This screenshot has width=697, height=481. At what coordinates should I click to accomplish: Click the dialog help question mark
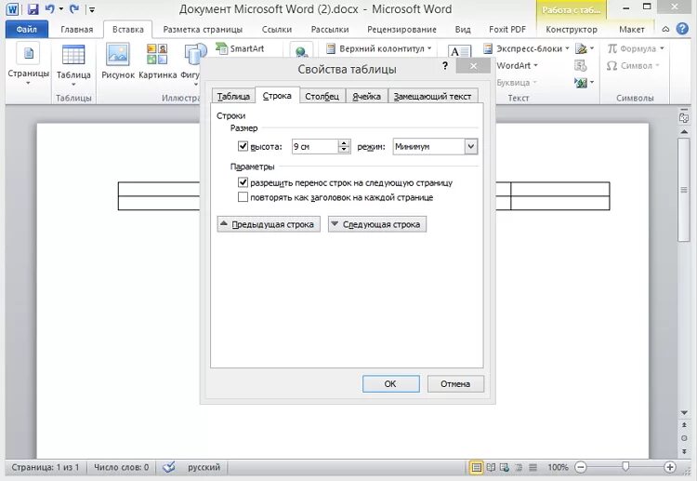pyautogui.click(x=445, y=66)
